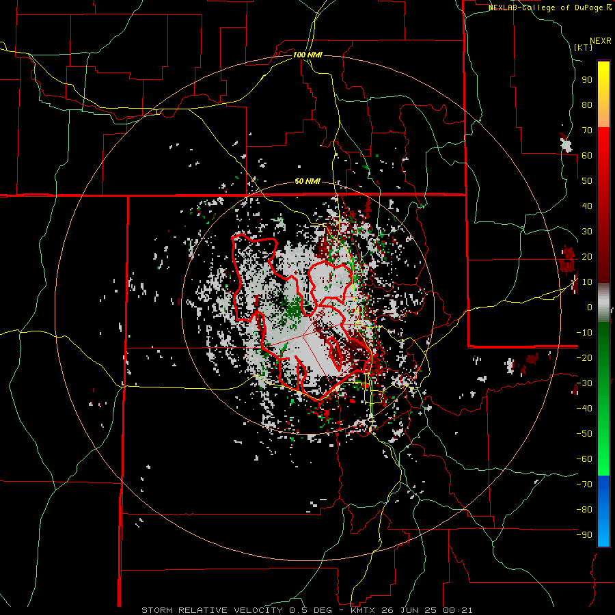Select the 80 value on the velocity scale
The width and height of the screenshot is (615, 615).
(587, 105)
